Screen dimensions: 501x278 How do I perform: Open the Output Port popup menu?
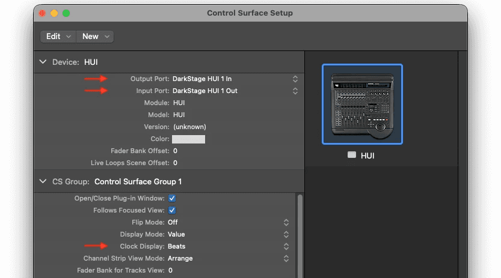(x=295, y=79)
